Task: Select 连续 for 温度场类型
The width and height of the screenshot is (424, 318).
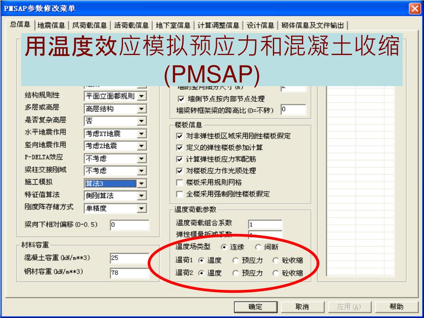Action: pos(224,247)
